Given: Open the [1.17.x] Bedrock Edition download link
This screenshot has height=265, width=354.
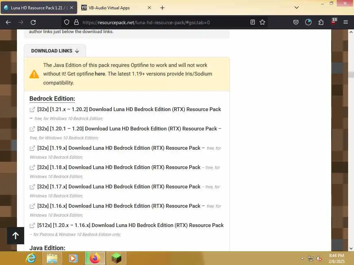Looking at the screenshot, I should tap(119, 187).
